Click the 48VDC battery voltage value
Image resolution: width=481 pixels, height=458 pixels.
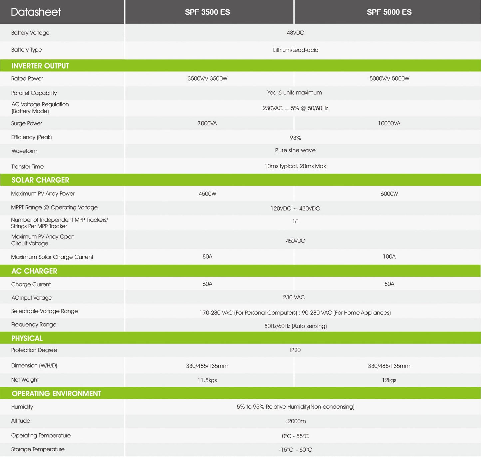[x=295, y=33]
